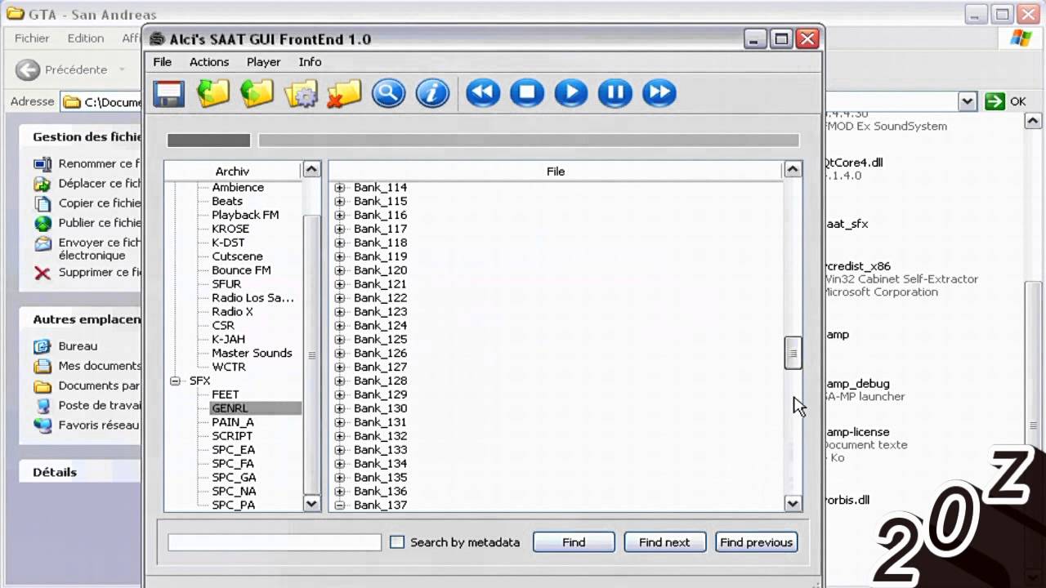Click the Find button
Viewport: 1046px width, 588px height.
coord(574,542)
